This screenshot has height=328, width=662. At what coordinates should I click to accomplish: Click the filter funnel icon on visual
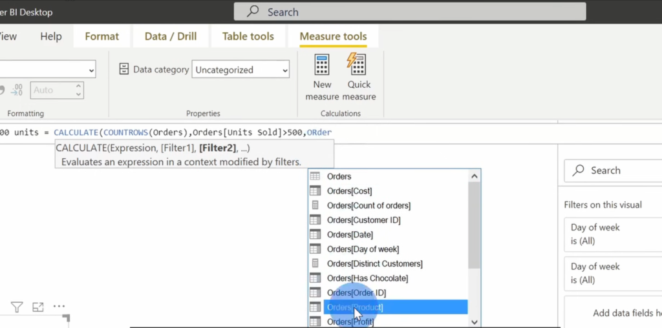[16, 307]
